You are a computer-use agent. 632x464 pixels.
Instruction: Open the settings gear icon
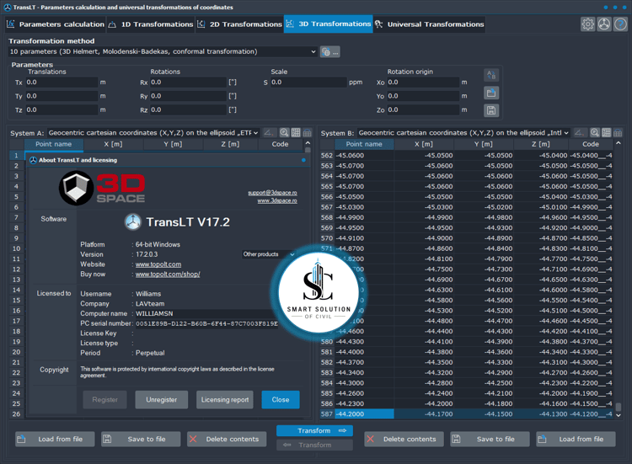pyautogui.click(x=587, y=24)
